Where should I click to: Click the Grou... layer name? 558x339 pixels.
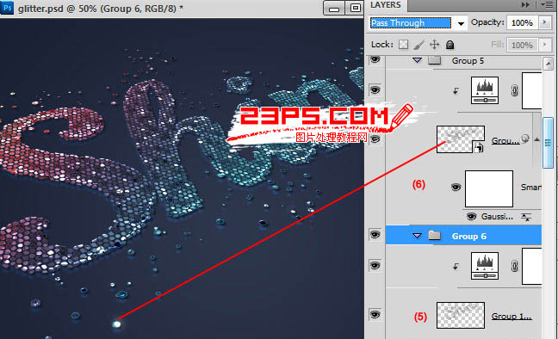[x=505, y=140]
